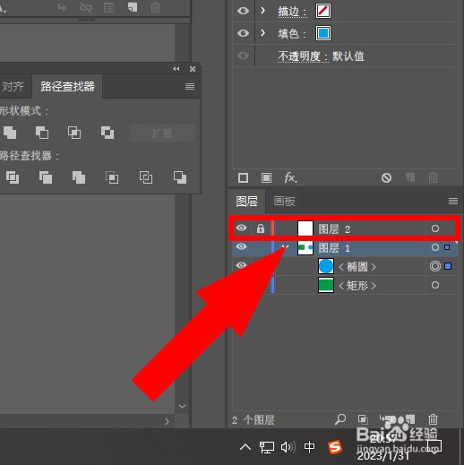Show hidden system tray icons
Screen dimensions: 464x465
coord(245,447)
